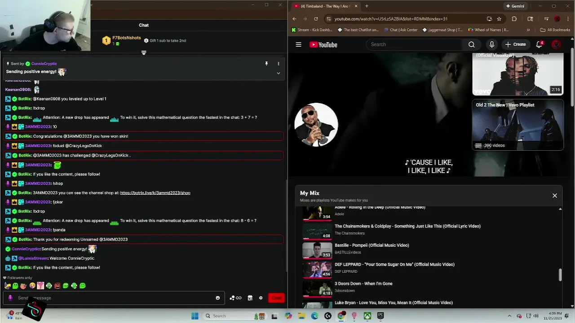This screenshot has width=575, height=323.
Task: Insert the first quick emote in emote row
Action: (x=7, y=286)
